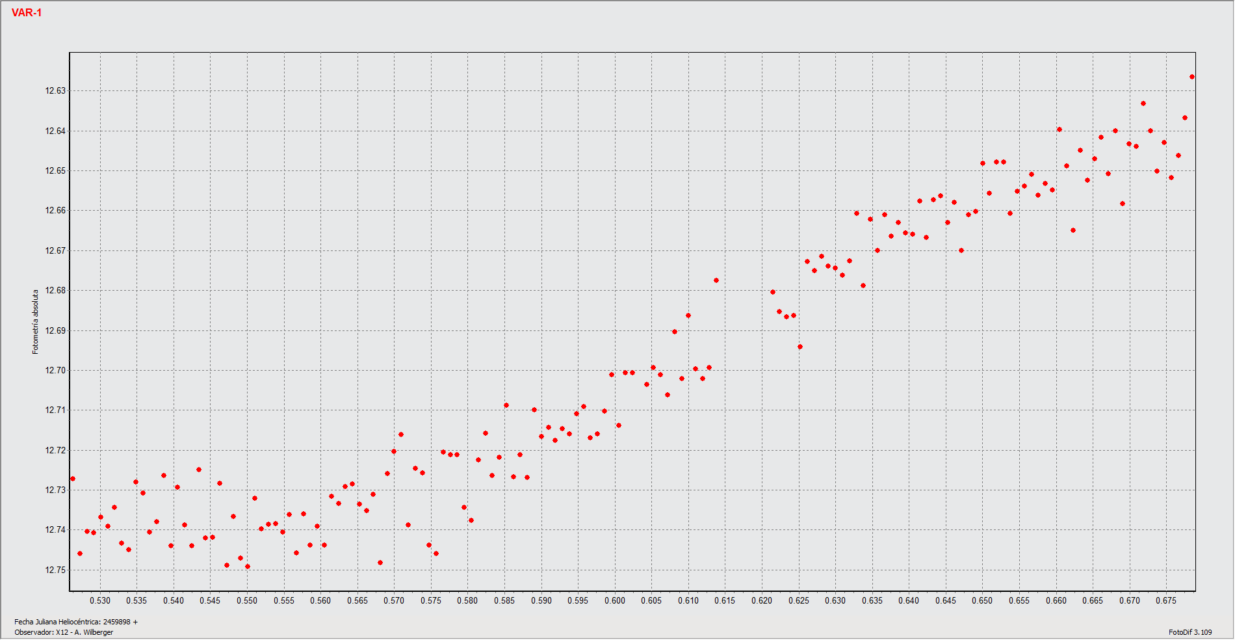Click the 12.66 y-axis tick label
This screenshot has height=640, width=1235.
coord(55,211)
